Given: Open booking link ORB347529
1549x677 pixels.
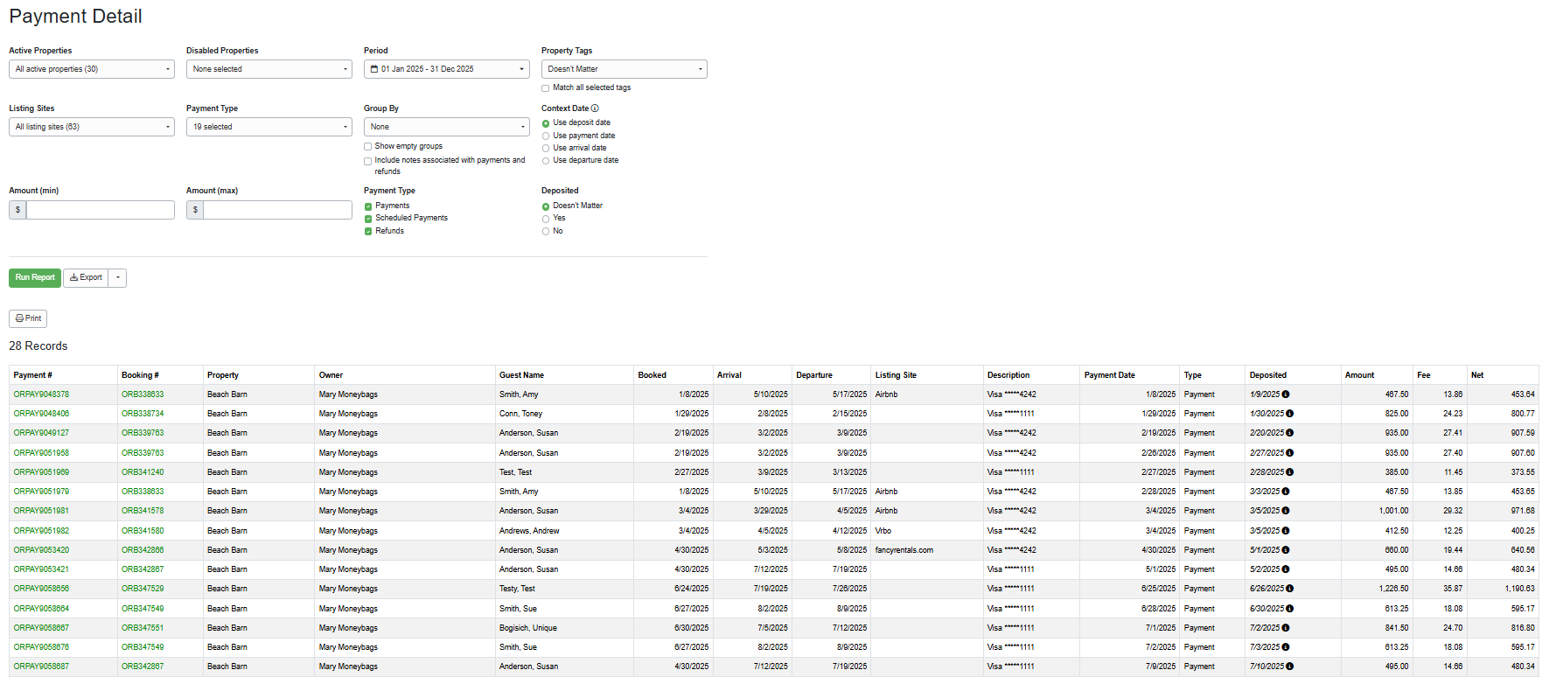Looking at the screenshot, I should [x=143, y=589].
